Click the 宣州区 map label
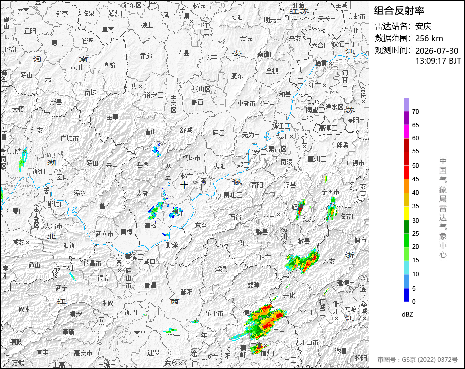This screenshot has width=465, height=369. 317,159
